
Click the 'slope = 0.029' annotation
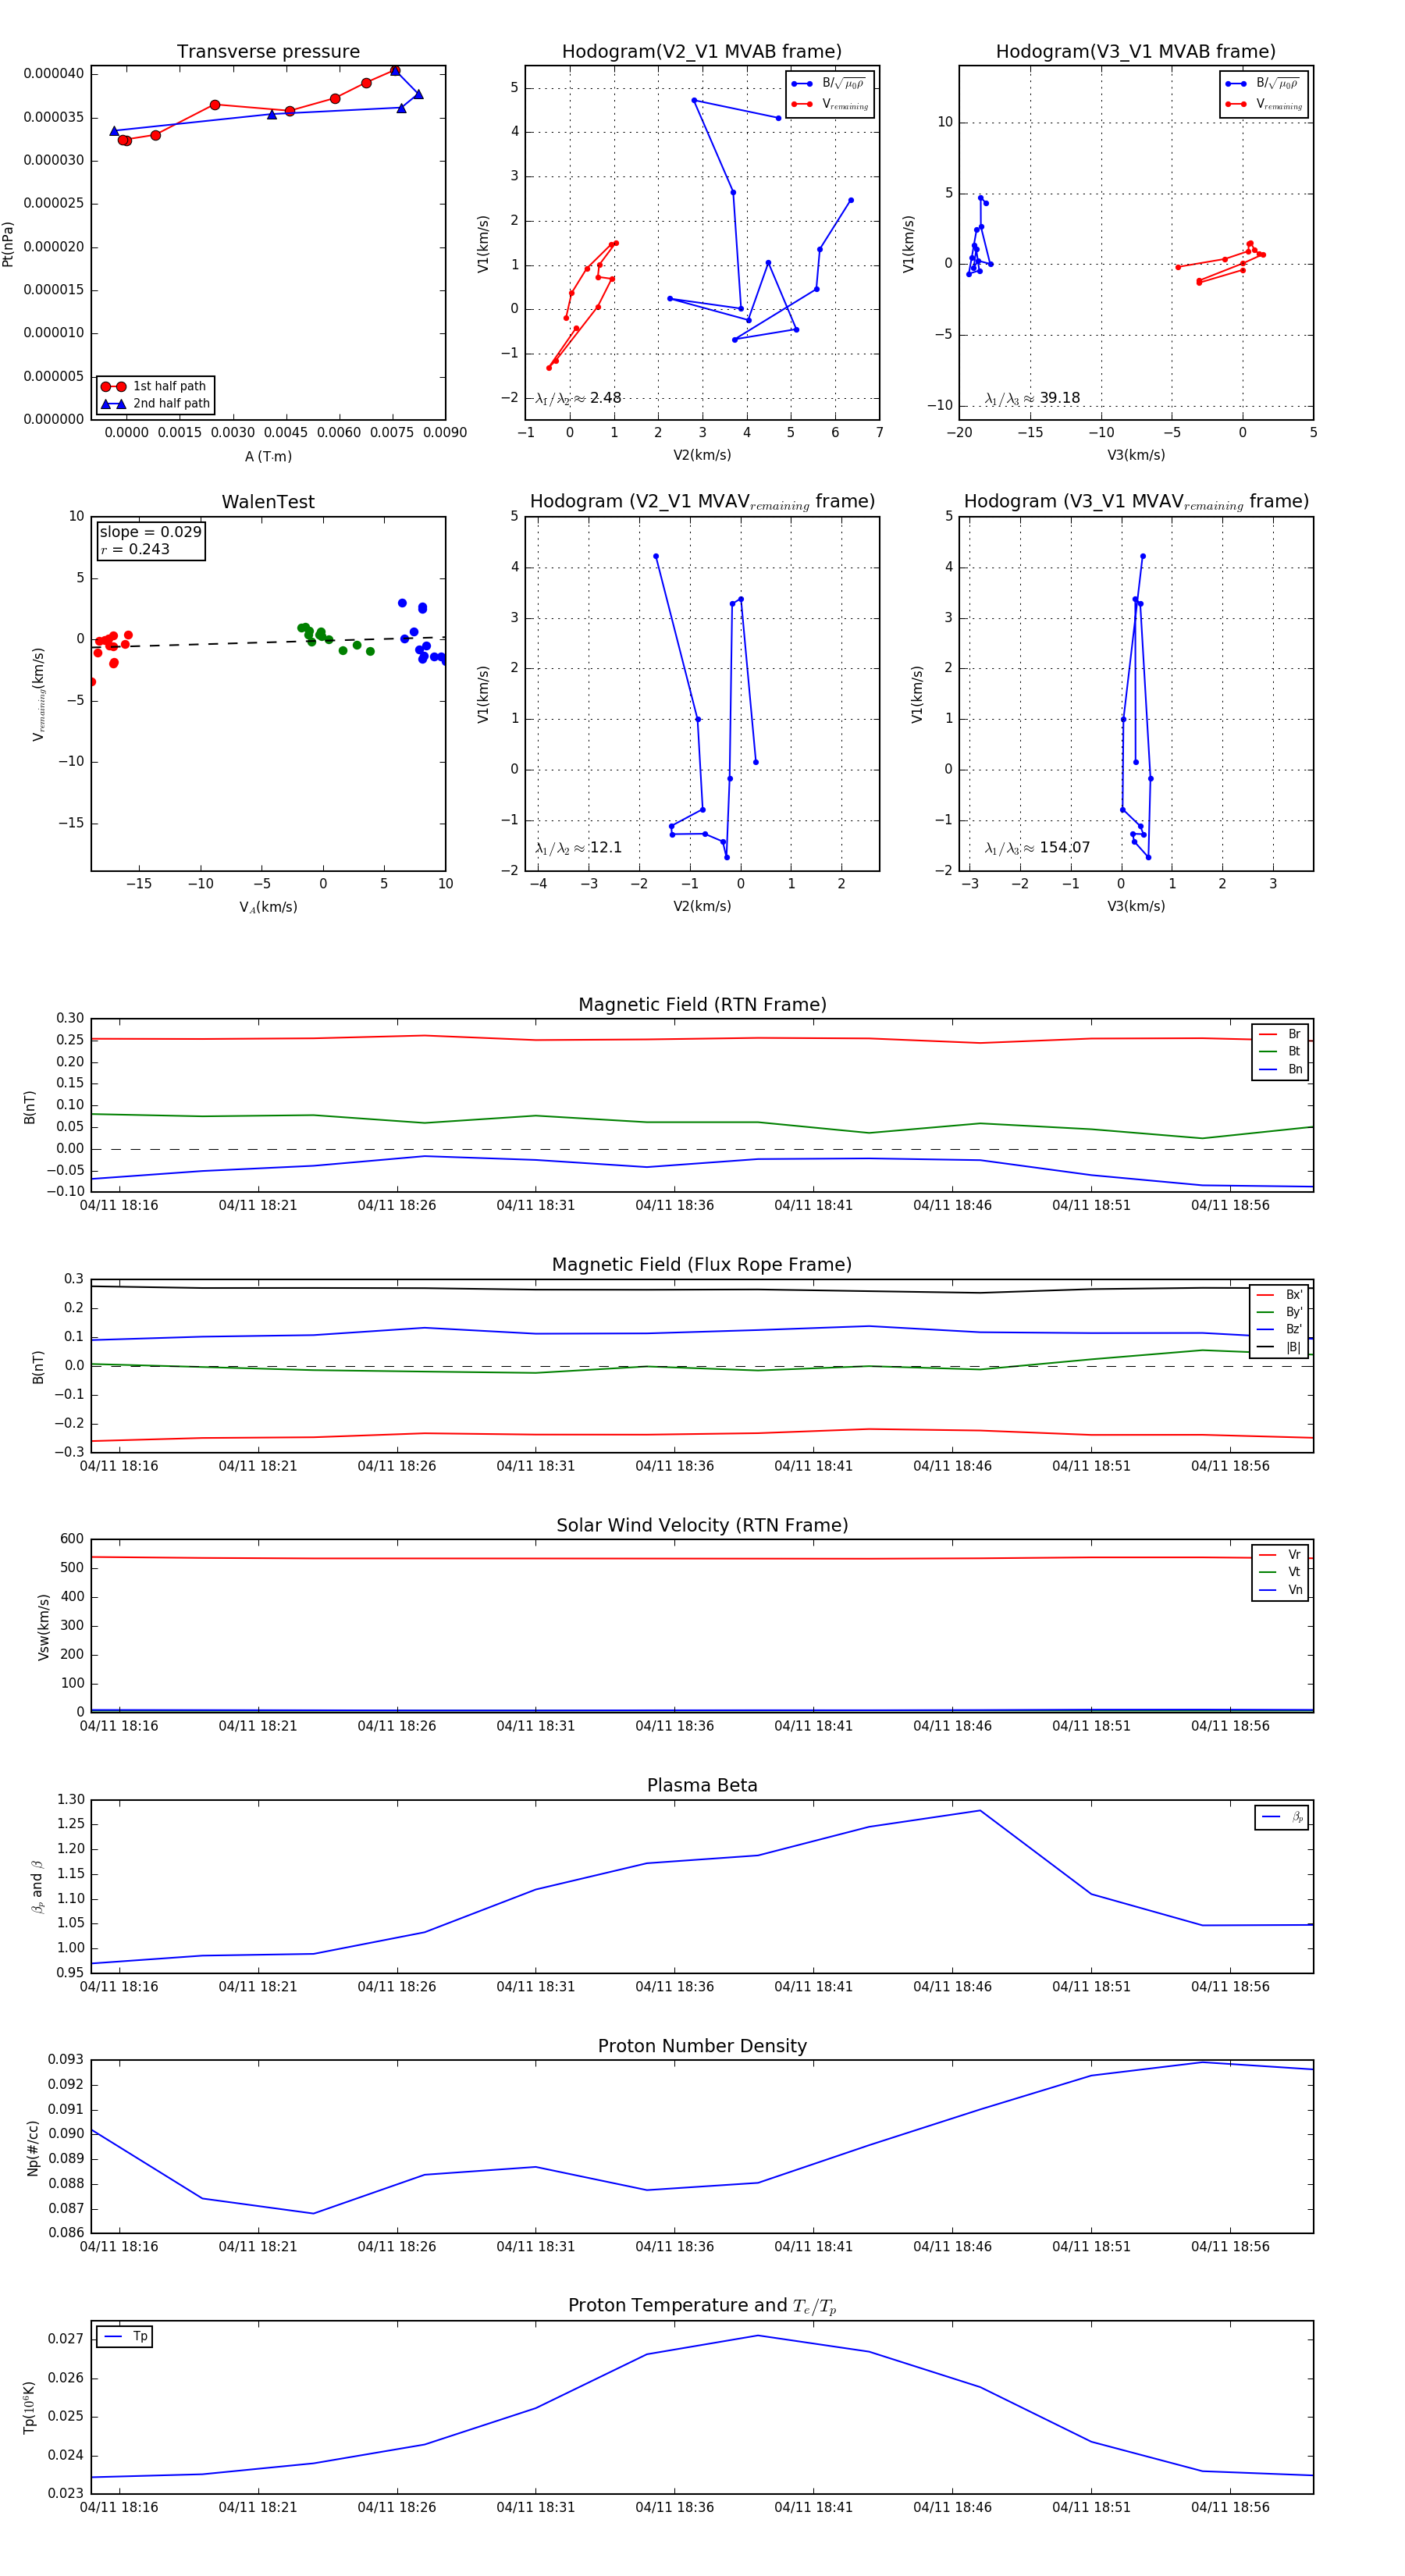(x=150, y=532)
